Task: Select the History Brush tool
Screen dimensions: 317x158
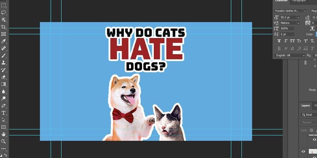Action: point(3,70)
